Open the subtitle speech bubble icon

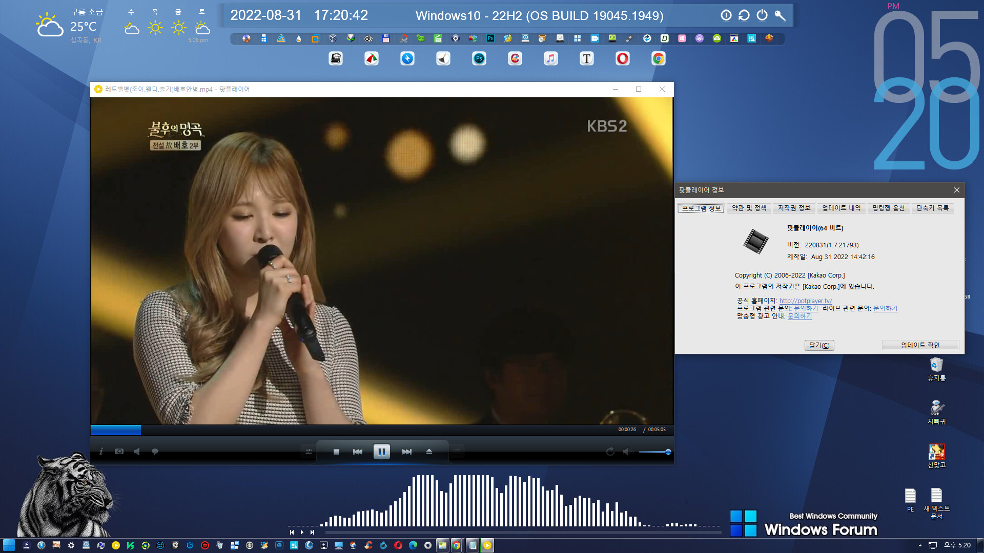point(155,452)
